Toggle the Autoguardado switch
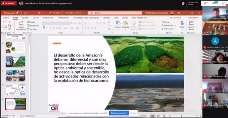The height and width of the screenshot is (118, 228). click(19, 13)
